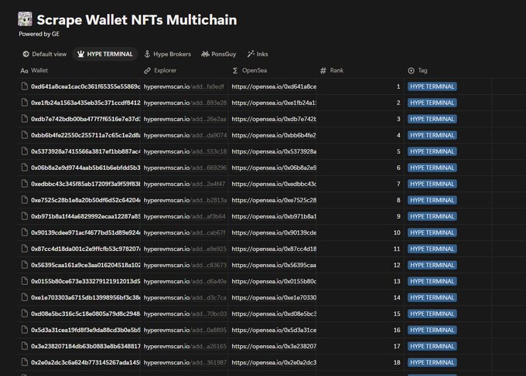Open the OpenSea link for 0x87cc4d18
This screenshot has height=376, width=526.
click(274, 249)
